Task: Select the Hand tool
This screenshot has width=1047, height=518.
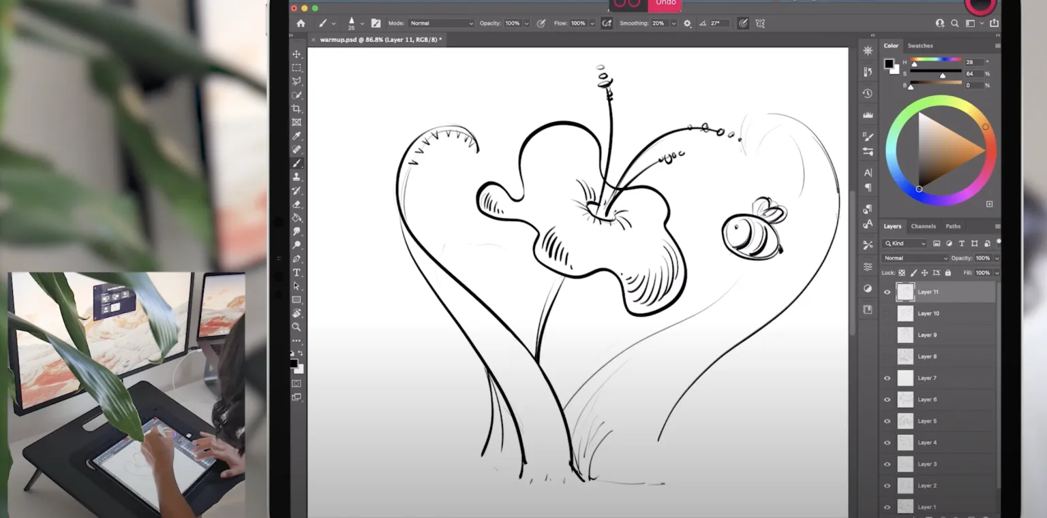Action: 297,313
